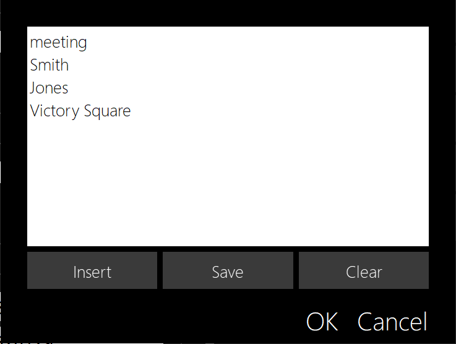Confirm the dialog with OK

pos(322,322)
